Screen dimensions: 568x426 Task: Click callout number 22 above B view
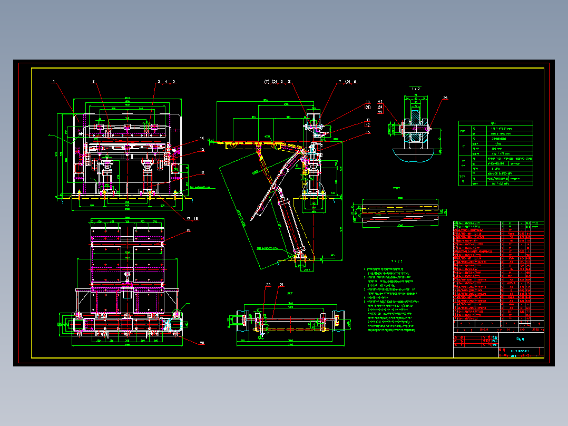coord(268,285)
